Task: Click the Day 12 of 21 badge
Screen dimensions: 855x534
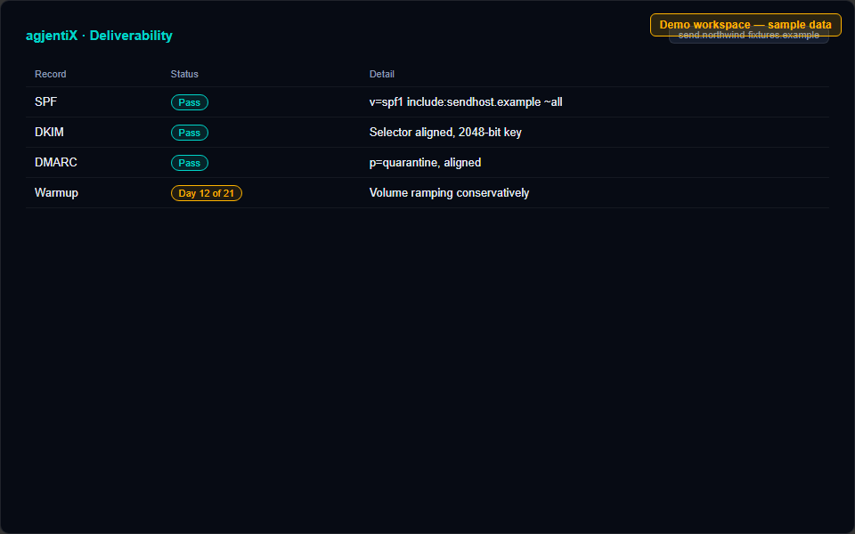Action: point(206,193)
